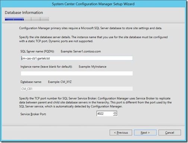
Task: Click the Instance name label
Action: pyautogui.click(x=46, y=66)
